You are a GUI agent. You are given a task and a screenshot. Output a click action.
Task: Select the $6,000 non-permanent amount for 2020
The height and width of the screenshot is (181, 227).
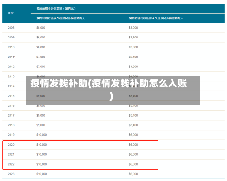[133, 145]
